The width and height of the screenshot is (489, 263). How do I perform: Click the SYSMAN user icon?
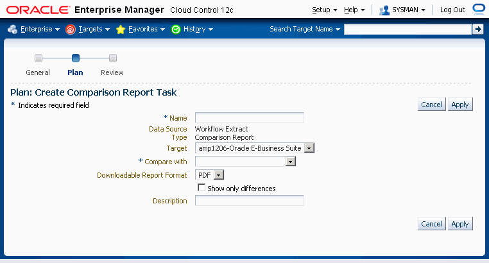coord(384,10)
